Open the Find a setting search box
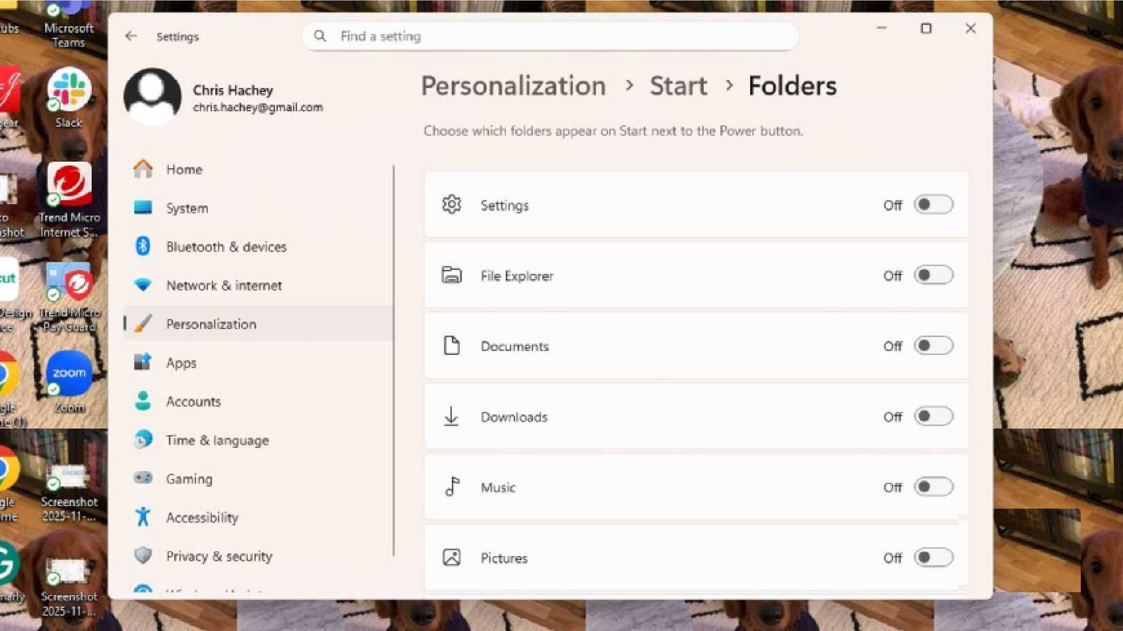The width and height of the screenshot is (1123, 631). click(x=550, y=36)
